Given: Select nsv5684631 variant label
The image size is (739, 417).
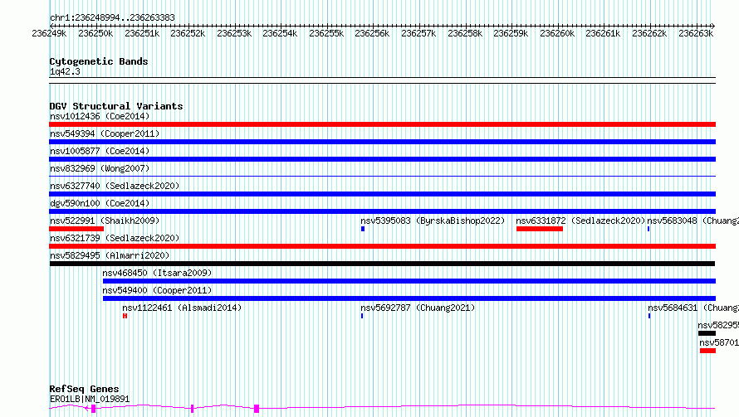Looking at the screenshot, I should tap(693, 308).
